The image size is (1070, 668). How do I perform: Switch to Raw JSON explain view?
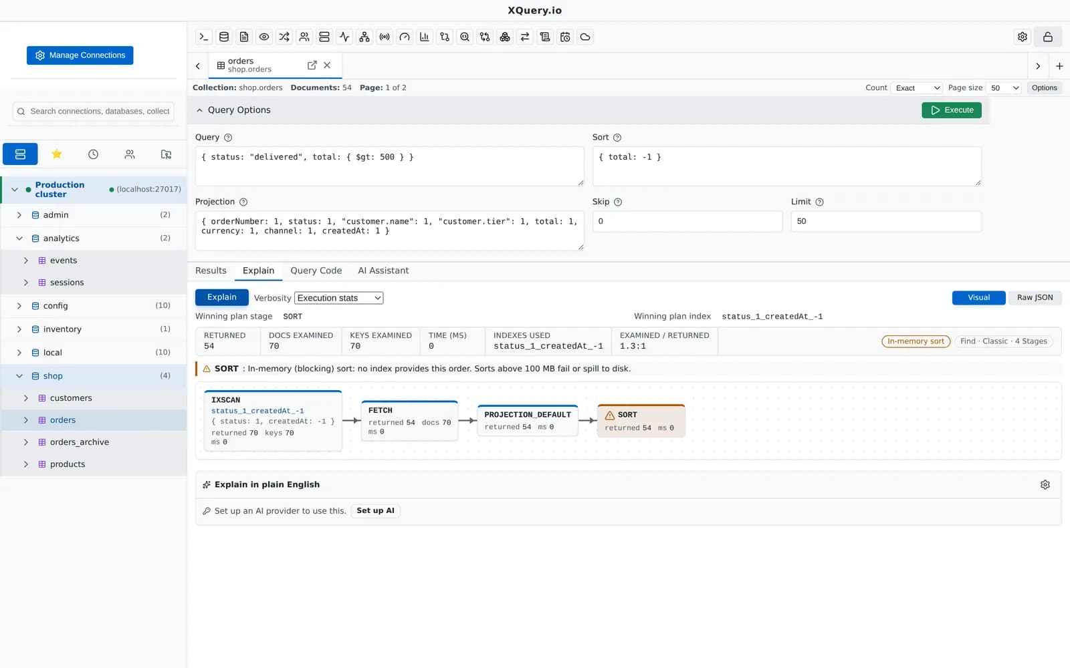[x=1035, y=297]
